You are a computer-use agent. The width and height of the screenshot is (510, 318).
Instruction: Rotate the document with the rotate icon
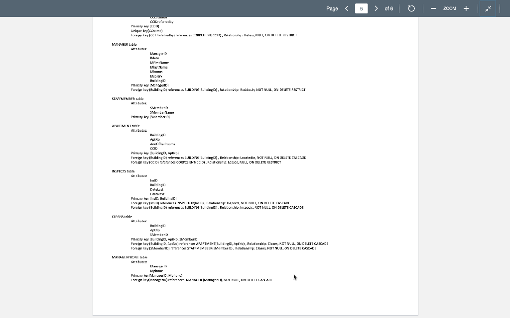411,8
